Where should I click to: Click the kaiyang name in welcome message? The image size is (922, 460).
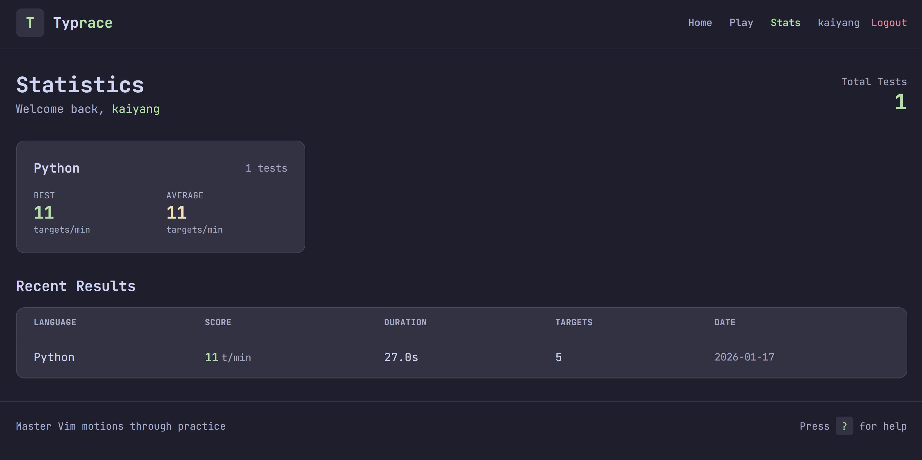coord(135,109)
